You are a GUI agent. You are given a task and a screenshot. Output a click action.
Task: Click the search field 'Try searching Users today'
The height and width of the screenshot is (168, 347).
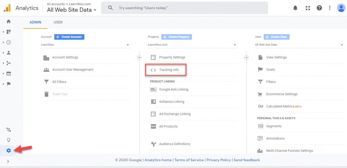coord(185,8)
